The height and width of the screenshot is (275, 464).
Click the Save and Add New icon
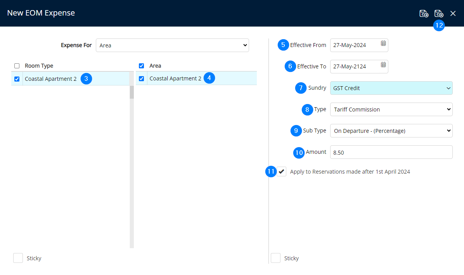[424, 14]
